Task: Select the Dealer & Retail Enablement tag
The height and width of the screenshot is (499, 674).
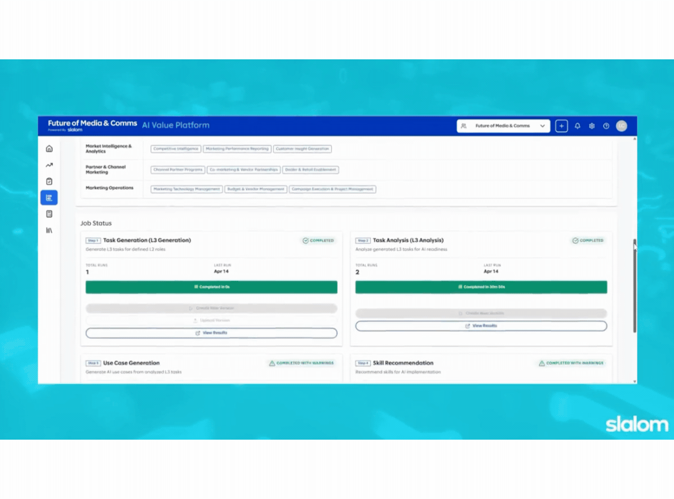Action: coord(310,170)
